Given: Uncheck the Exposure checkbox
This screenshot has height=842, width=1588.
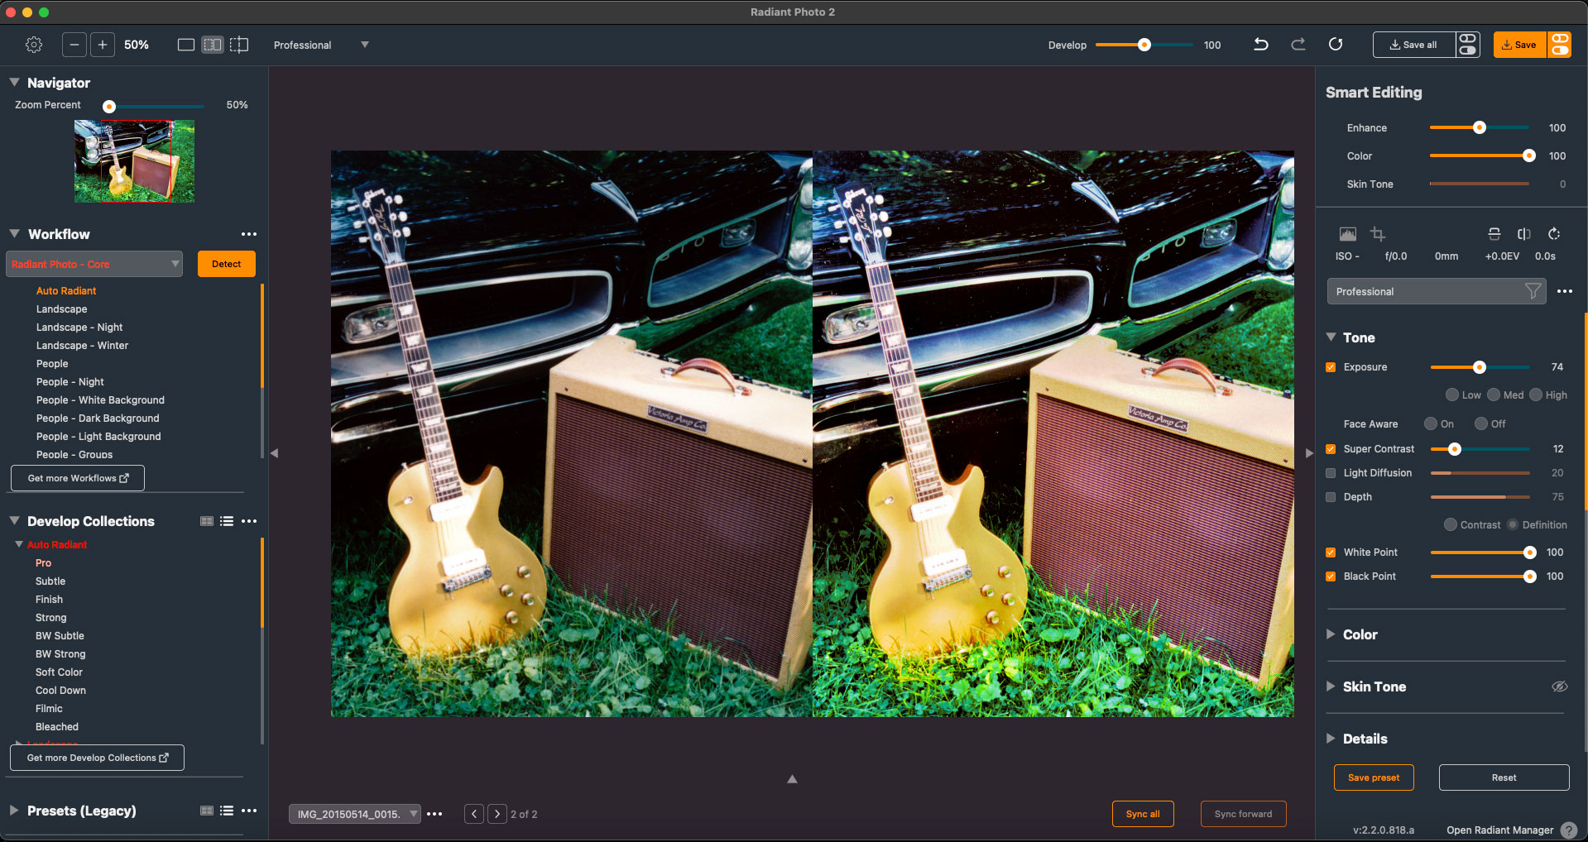Looking at the screenshot, I should coord(1331,367).
